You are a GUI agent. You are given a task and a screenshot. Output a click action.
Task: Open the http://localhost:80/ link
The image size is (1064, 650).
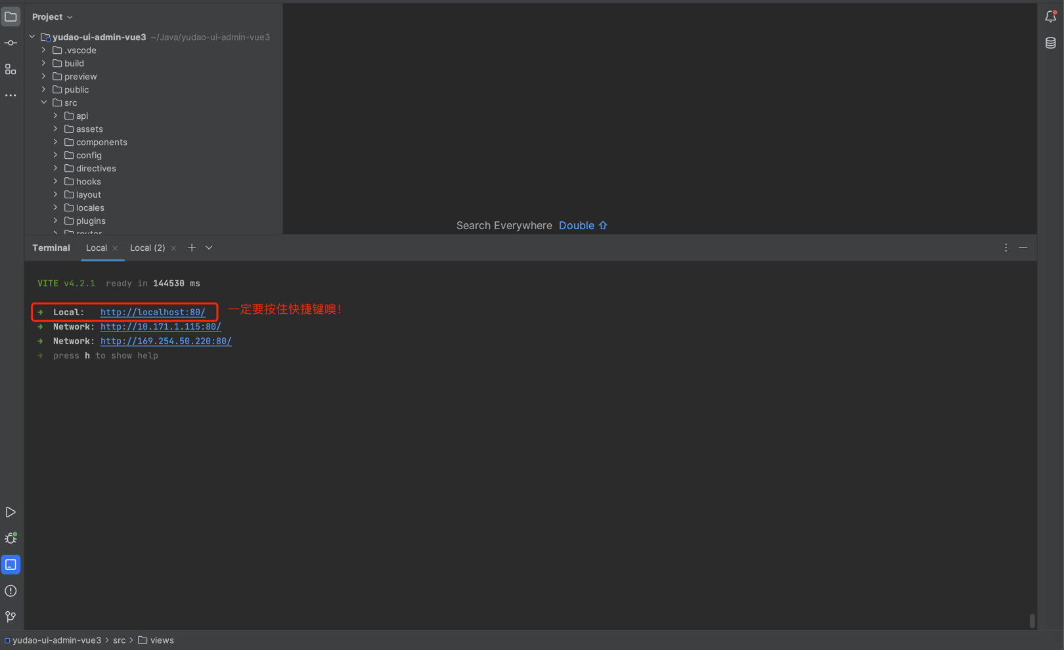click(152, 313)
